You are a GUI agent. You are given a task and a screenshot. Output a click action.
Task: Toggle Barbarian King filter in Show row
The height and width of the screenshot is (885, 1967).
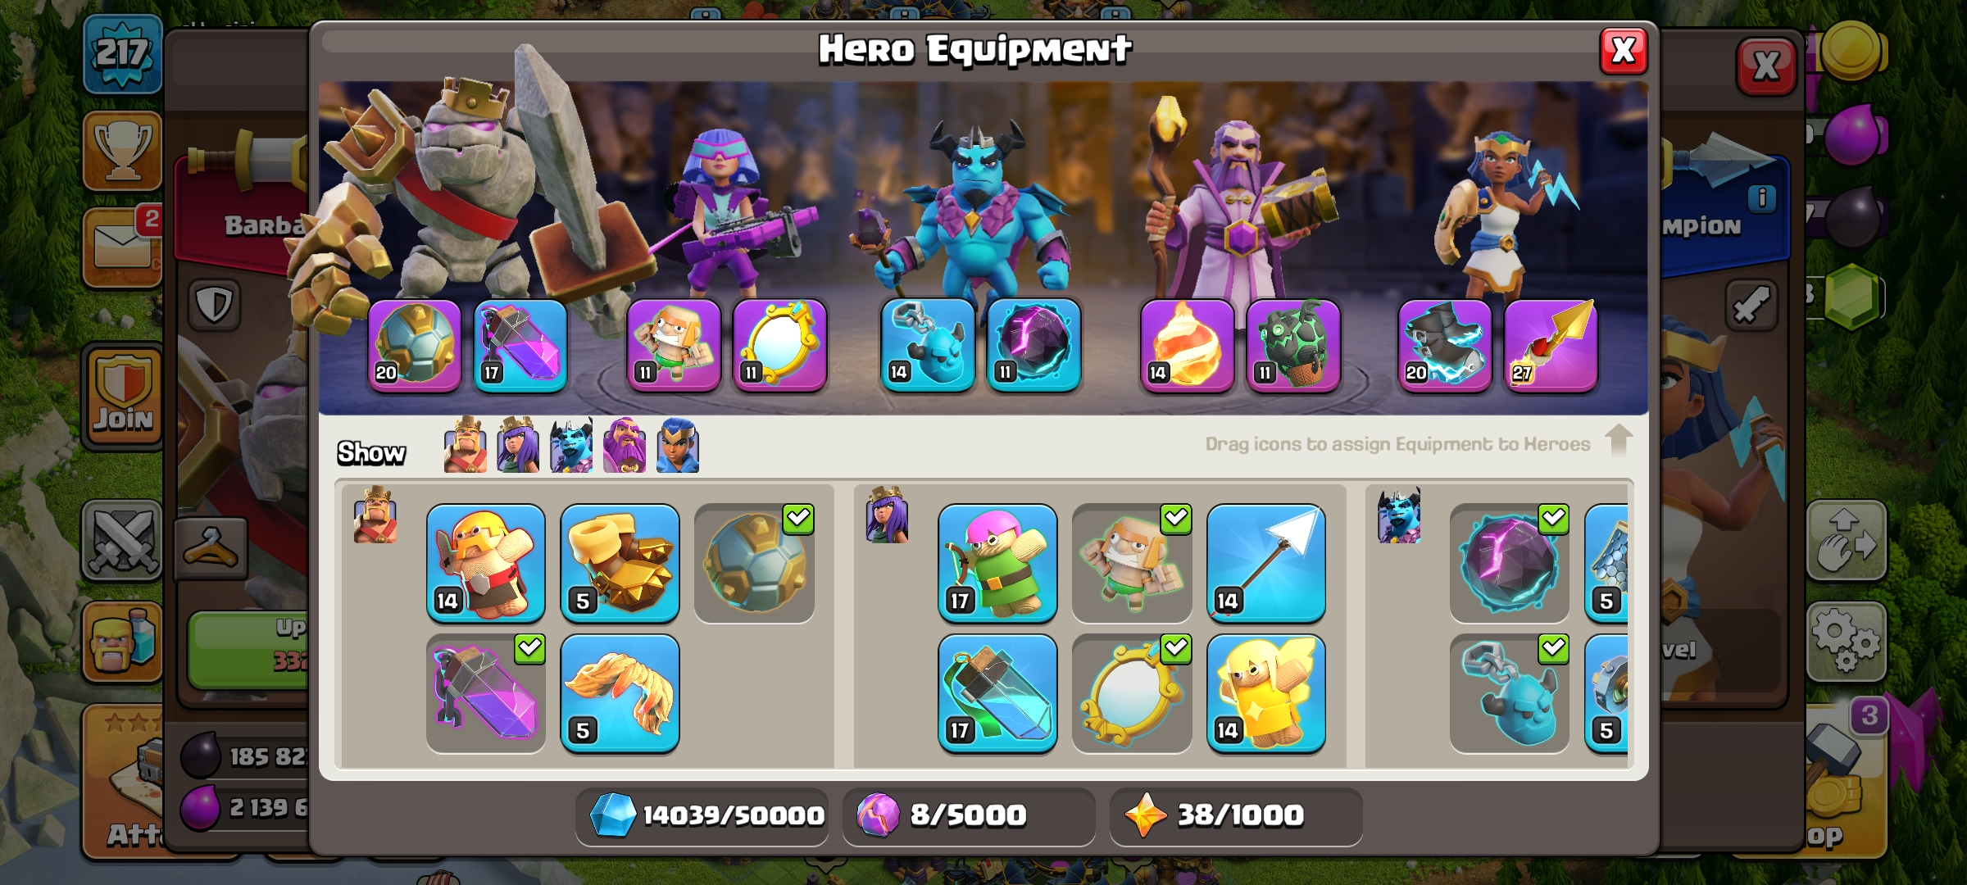click(465, 446)
